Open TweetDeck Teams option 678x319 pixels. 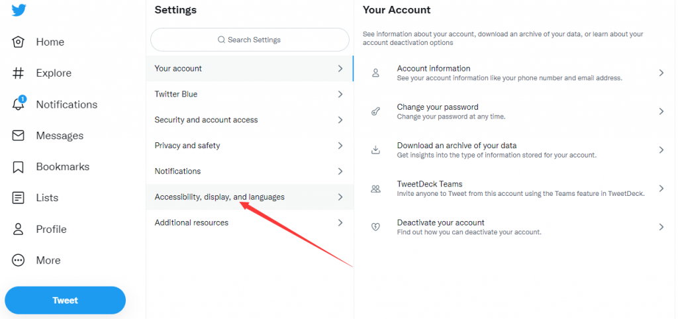pyautogui.click(x=516, y=189)
